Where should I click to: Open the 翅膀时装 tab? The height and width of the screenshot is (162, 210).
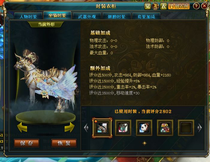coord(117,16)
